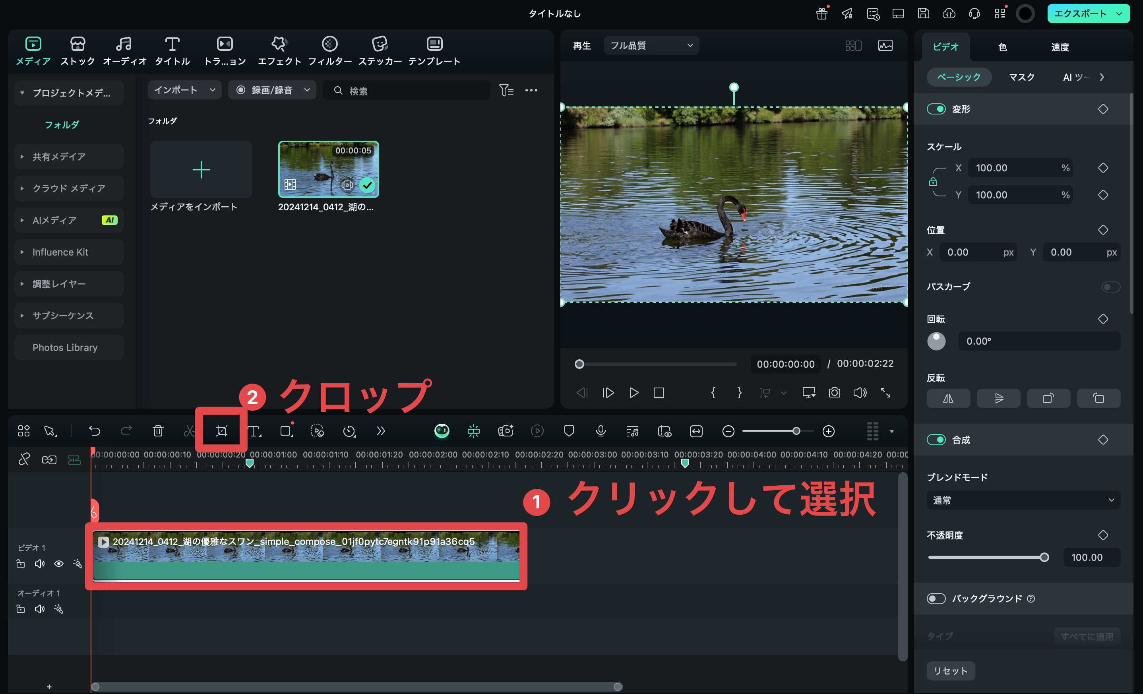
Task: Toggle the scale aspect lock icon
Action: point(933,181)
